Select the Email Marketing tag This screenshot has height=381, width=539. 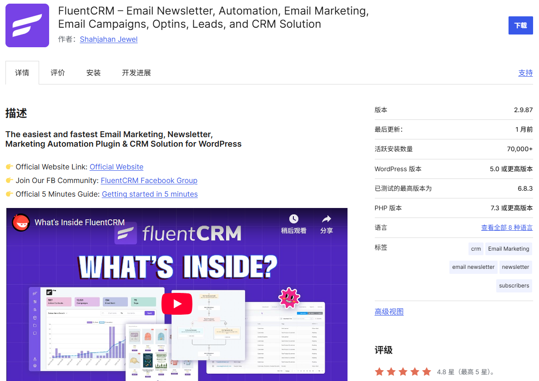coord(508,248)
